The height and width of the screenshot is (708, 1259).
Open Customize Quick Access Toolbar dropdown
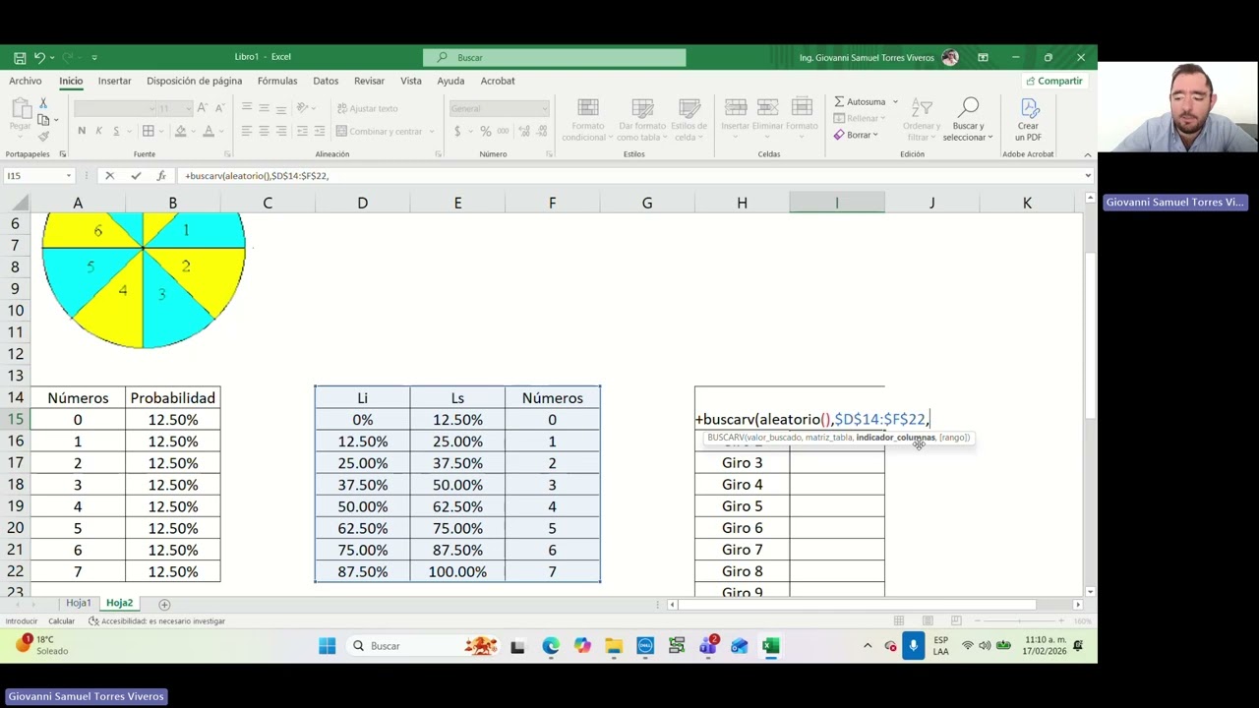[94, 57]
